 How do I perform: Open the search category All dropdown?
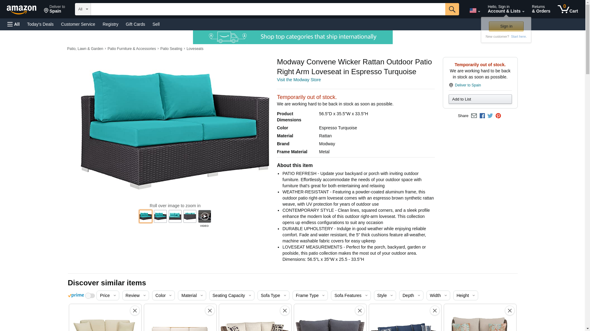click(x=83, y=9)
